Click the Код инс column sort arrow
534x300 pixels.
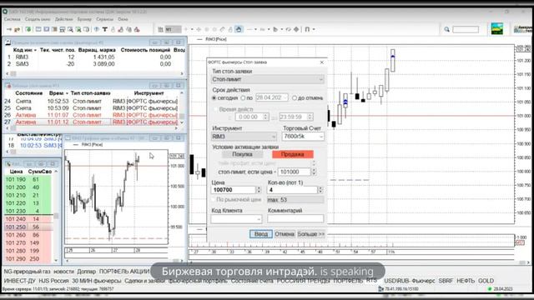35,50
